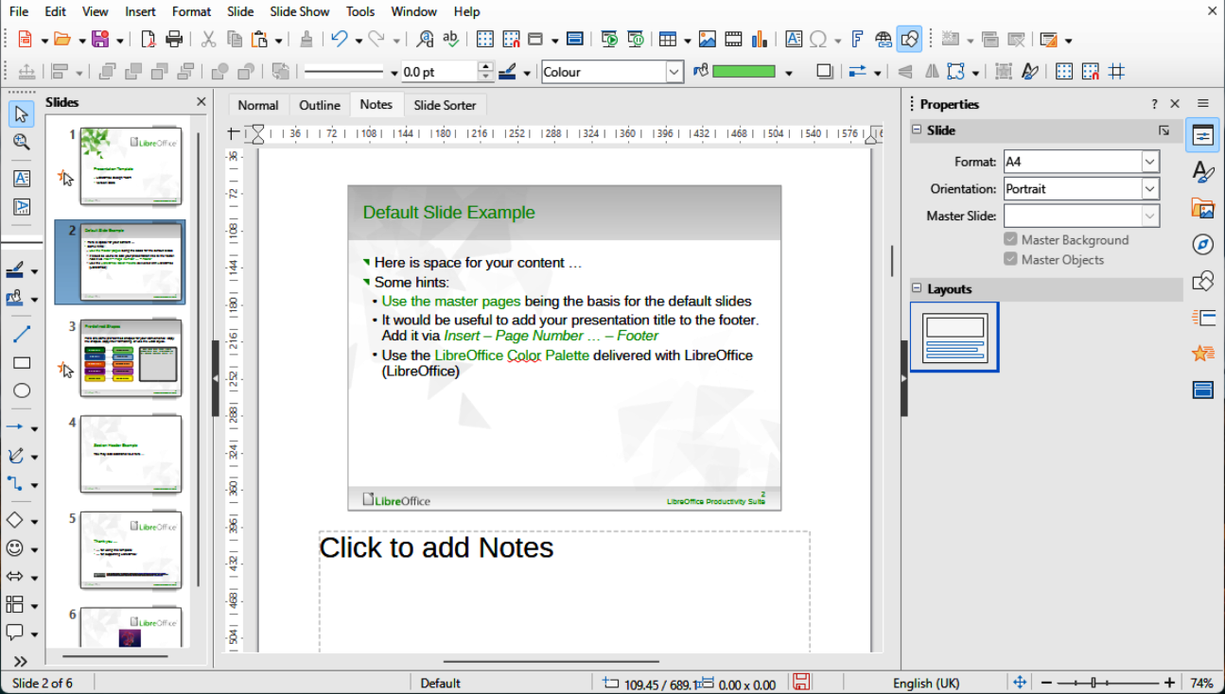The height and width of the screenshot is (694, 1225).
Task: Click the Insert Chart toolbar icon
Action: (760, 40)
